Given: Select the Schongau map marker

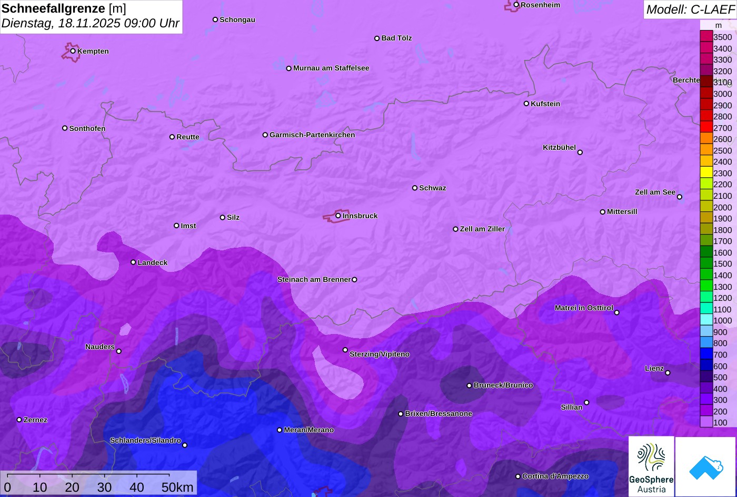Looking at the screenshot, I should [215, 19].
